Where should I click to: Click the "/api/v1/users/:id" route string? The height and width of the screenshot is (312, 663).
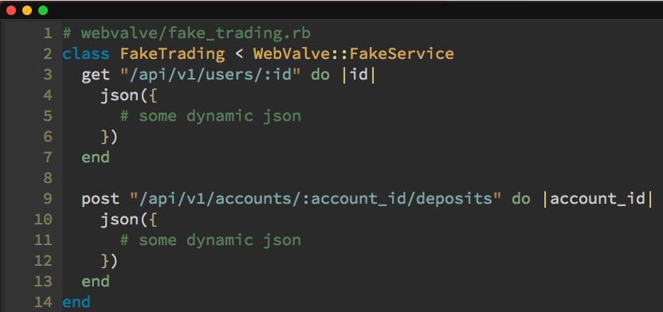[x=210, y=74]
